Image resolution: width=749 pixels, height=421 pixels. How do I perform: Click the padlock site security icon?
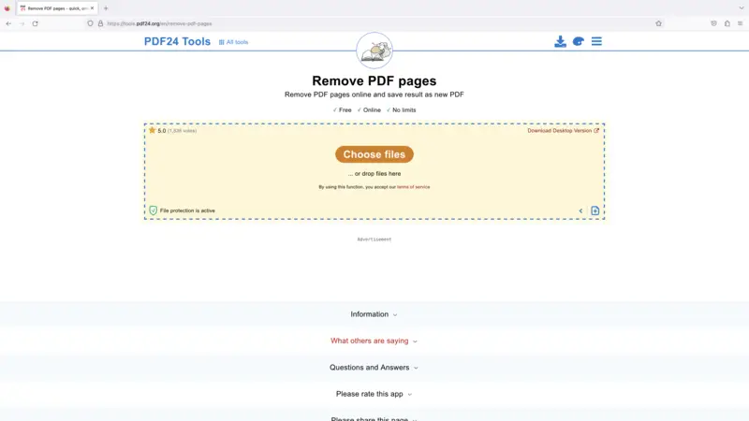point(100,23)
